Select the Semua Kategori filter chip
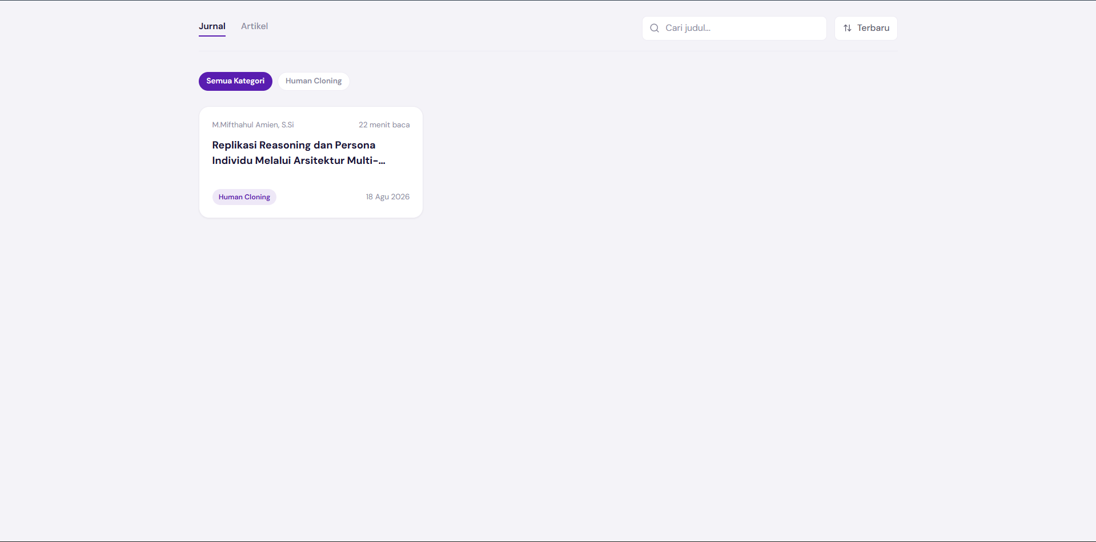 pyautogui.click(x=235, y=81)
